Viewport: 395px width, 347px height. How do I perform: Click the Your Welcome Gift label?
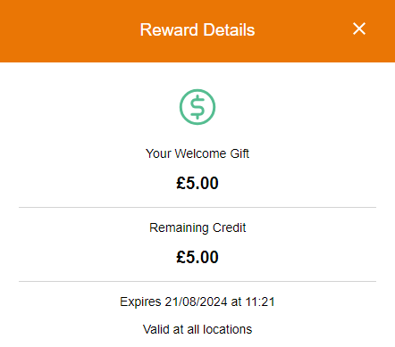coord(197,153)
